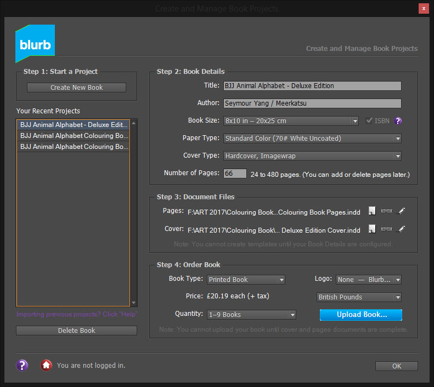434x387 pixels.
Task: Click 'You are not logged in.' text
Action: [x=91, y=366]
